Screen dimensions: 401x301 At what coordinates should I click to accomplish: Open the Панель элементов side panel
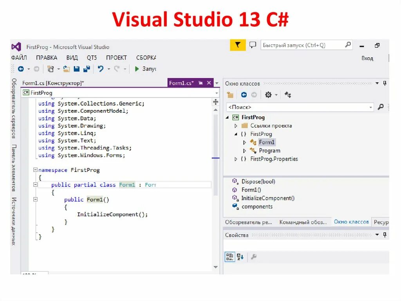pyautogui.click(x=14, y=168)
